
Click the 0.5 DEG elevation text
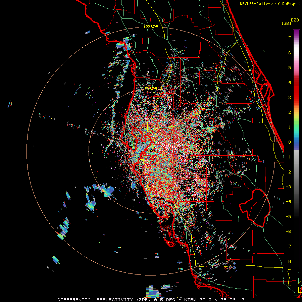pos(164,300)
